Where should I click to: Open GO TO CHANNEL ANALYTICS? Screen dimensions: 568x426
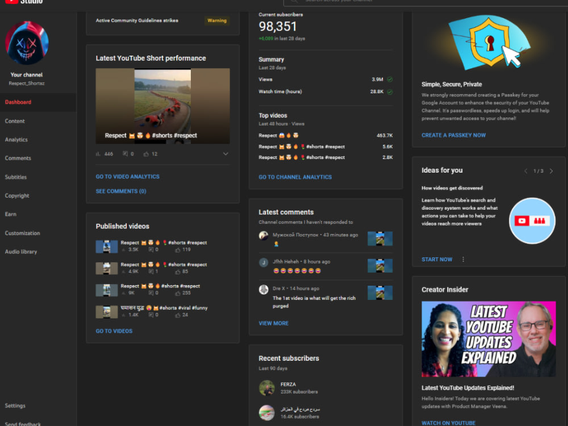(295, 177)
